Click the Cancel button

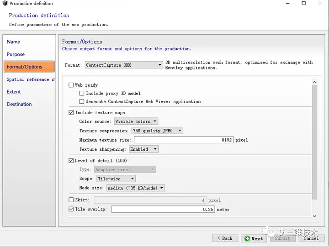311,238
